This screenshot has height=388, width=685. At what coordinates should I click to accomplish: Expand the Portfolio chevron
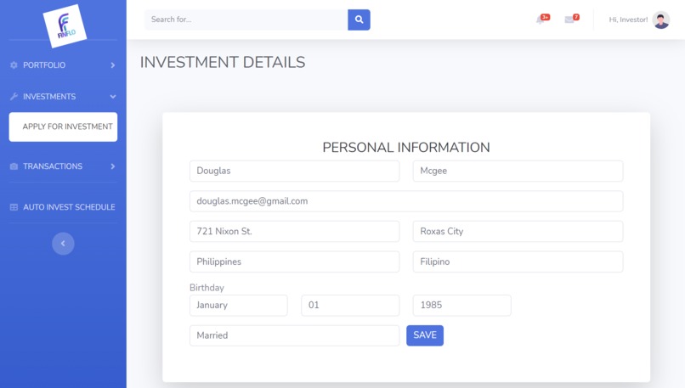coord(113,65)
